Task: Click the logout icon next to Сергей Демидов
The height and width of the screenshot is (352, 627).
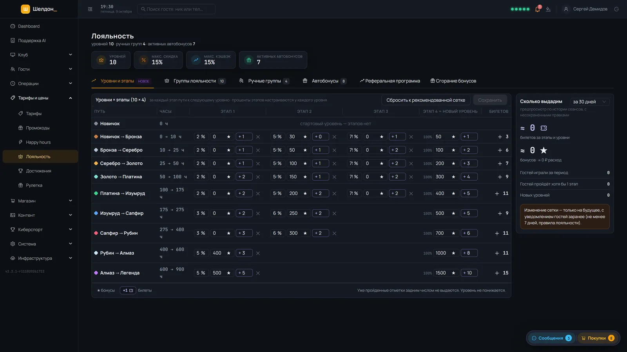Action: (x=616, y=9)
